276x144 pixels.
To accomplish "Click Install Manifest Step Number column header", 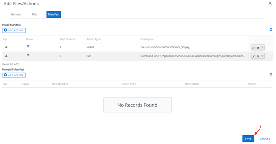I will 68,39.
